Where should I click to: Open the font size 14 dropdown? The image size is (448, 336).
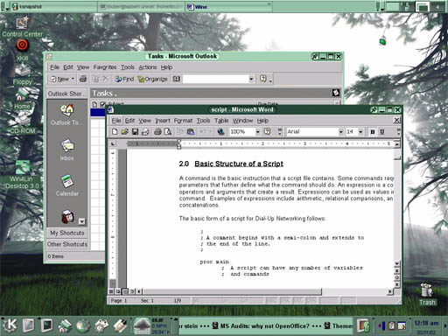tap(360, 132)
